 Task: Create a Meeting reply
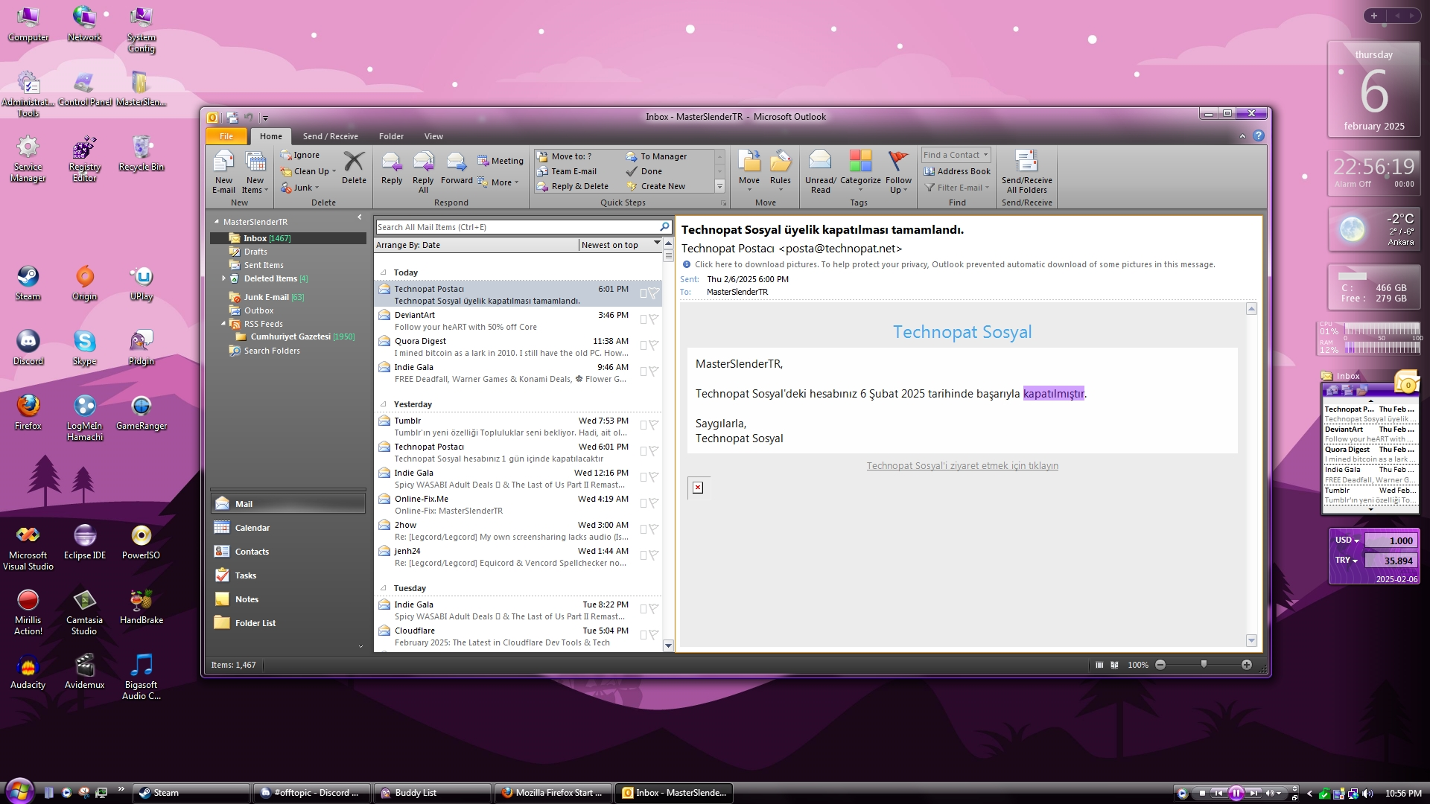pos(500,161)
